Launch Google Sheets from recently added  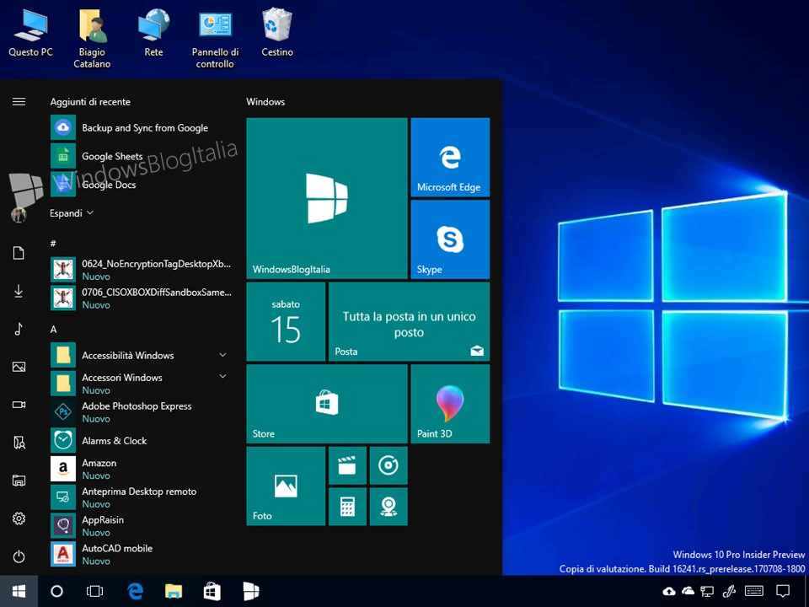pyautogui.click(x=141, y=156)
